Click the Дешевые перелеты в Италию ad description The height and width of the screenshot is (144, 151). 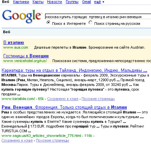pos(90,48)
